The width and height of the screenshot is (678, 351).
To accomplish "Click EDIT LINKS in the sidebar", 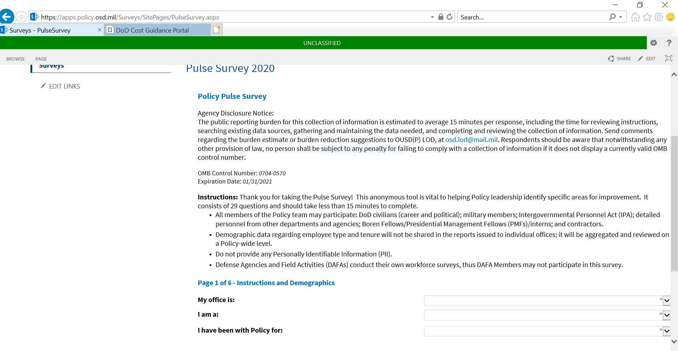I will [64, 86].
